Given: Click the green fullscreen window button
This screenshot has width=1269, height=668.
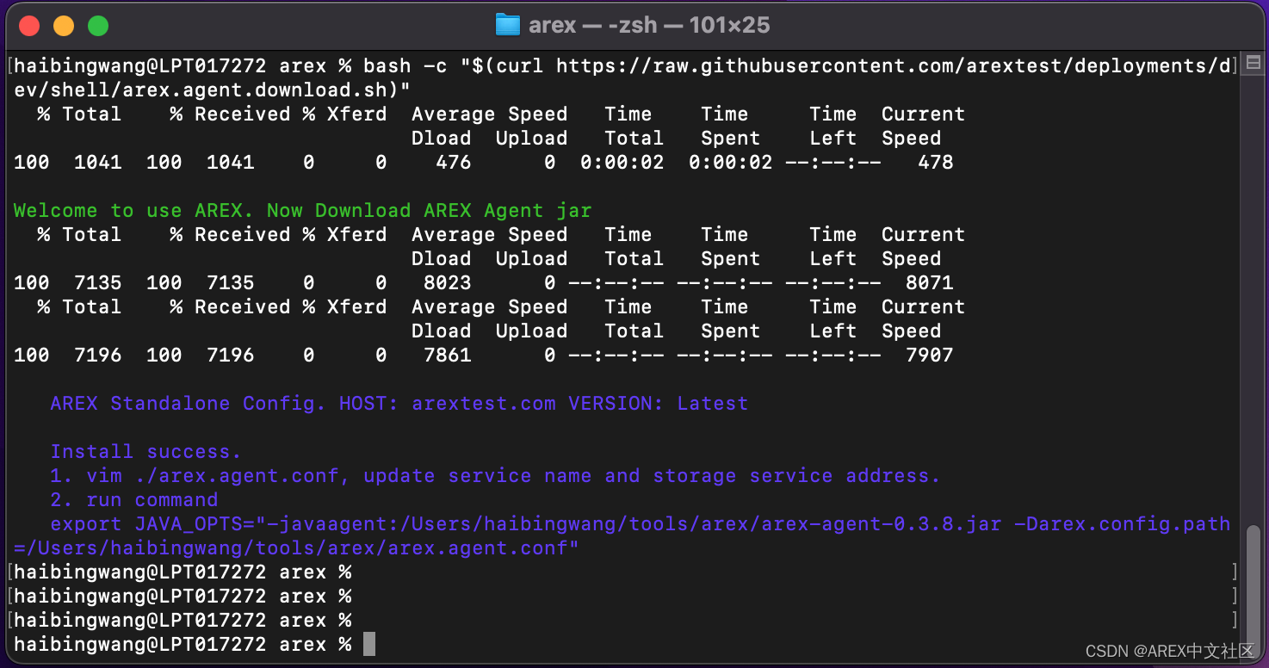Looking at the screenshot, I should tap(98, 26).
